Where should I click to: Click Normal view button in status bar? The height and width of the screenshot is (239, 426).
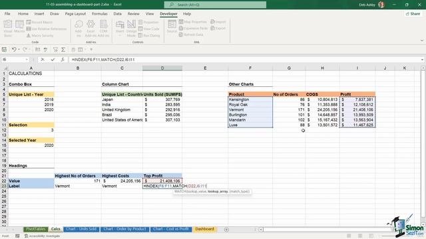[349, 236]
